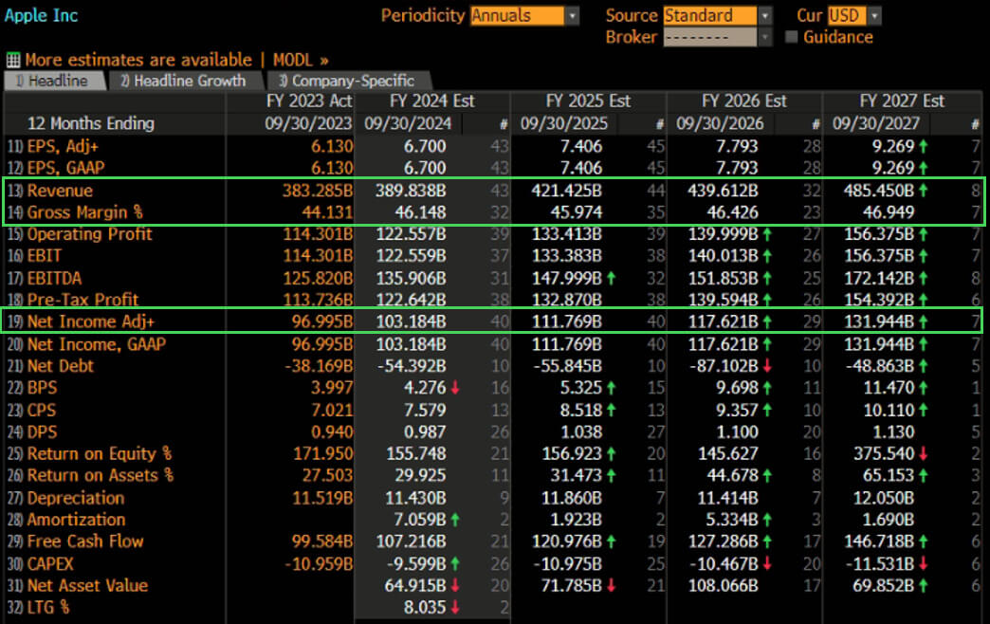Click the down arrow beside ROE 375.540
The height and width of the screenshot is (624, 990).
923,454
